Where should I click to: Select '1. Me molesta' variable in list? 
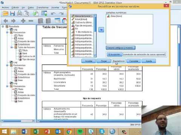(x=82, y=32)
